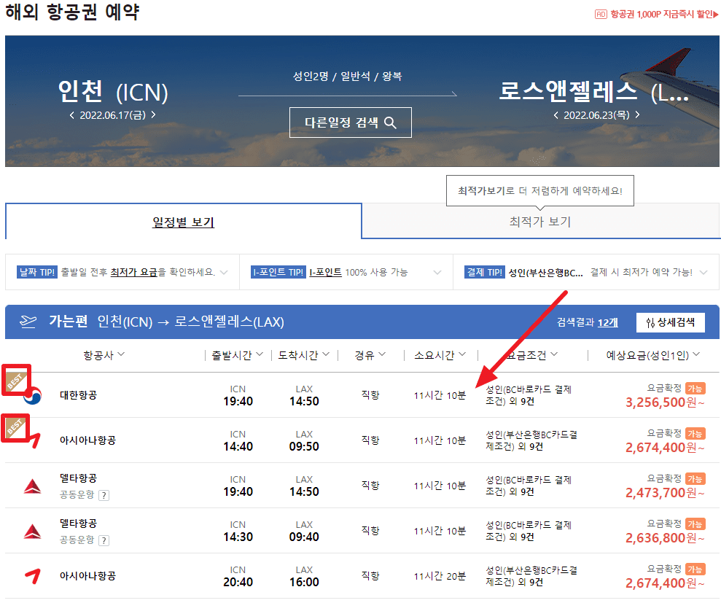Select 아시아나항공 in the 14:40 row
721x603 pixels.
point(87,440)
